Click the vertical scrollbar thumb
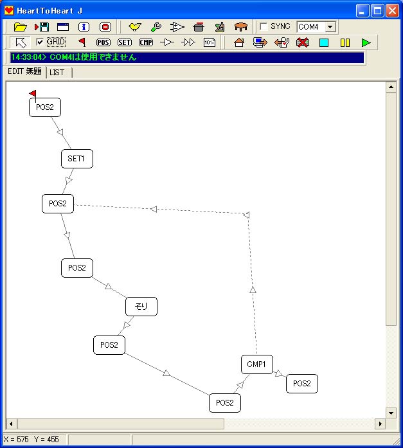This screenshot has width=403, height=448. pos(391,208)
